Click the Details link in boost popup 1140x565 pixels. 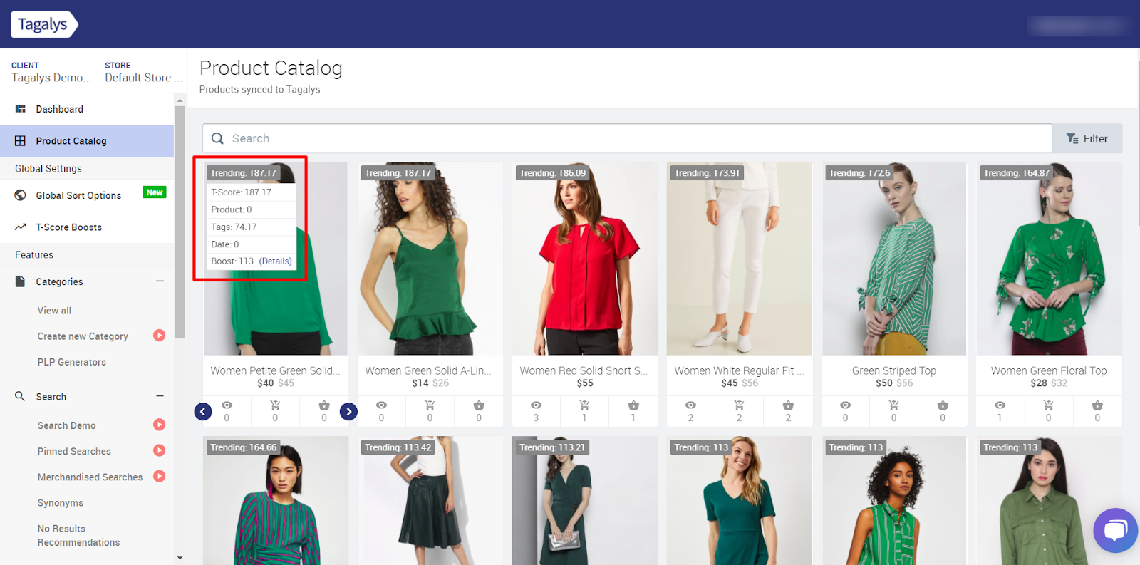[275, 261]
